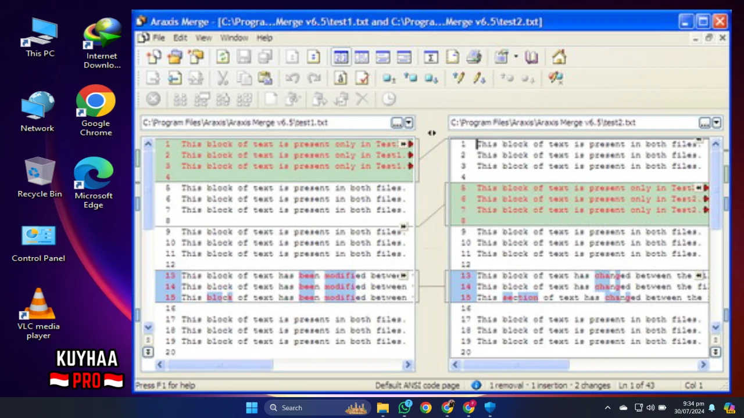Open VLC media player desktop icon
The width and height of the screenshot is (744, 418).
[x=38, y=313]
